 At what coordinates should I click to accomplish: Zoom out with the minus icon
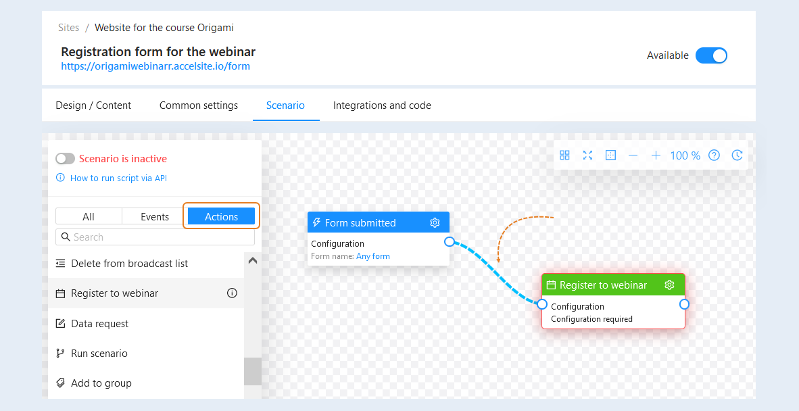coord(633,155)
